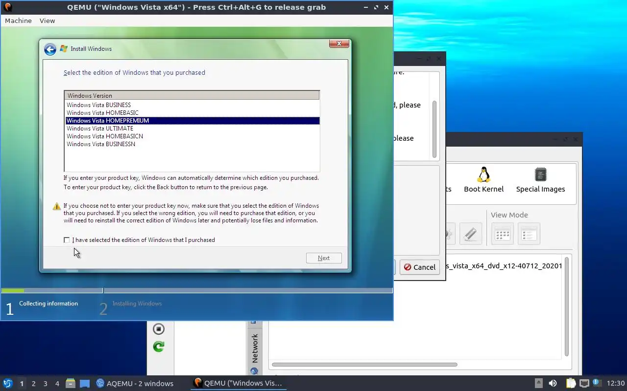Open the Machine menu in QEMU

click(x=18, y=21)
